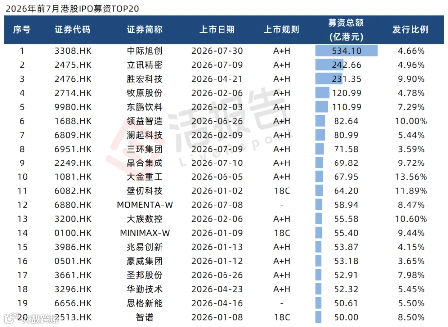Click the issue ratio 7.98%
The height and width of the screenshot is (327, 448).
411,275
